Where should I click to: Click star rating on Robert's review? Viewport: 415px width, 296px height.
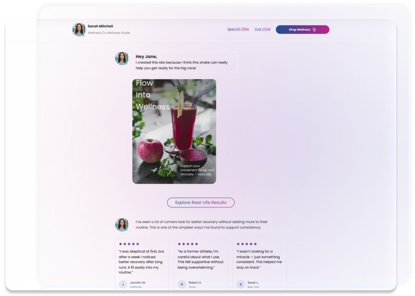coord(188,244)
